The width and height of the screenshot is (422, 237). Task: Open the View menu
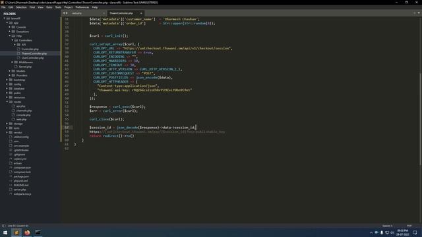(x=41, y=7)
